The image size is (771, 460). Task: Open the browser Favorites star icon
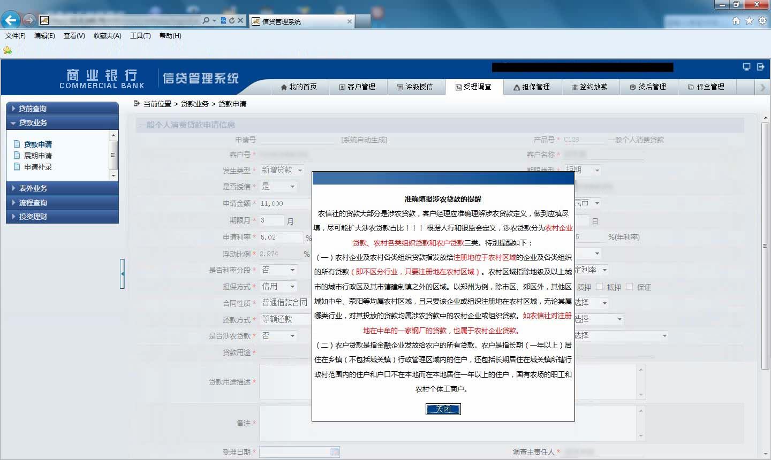749,20
